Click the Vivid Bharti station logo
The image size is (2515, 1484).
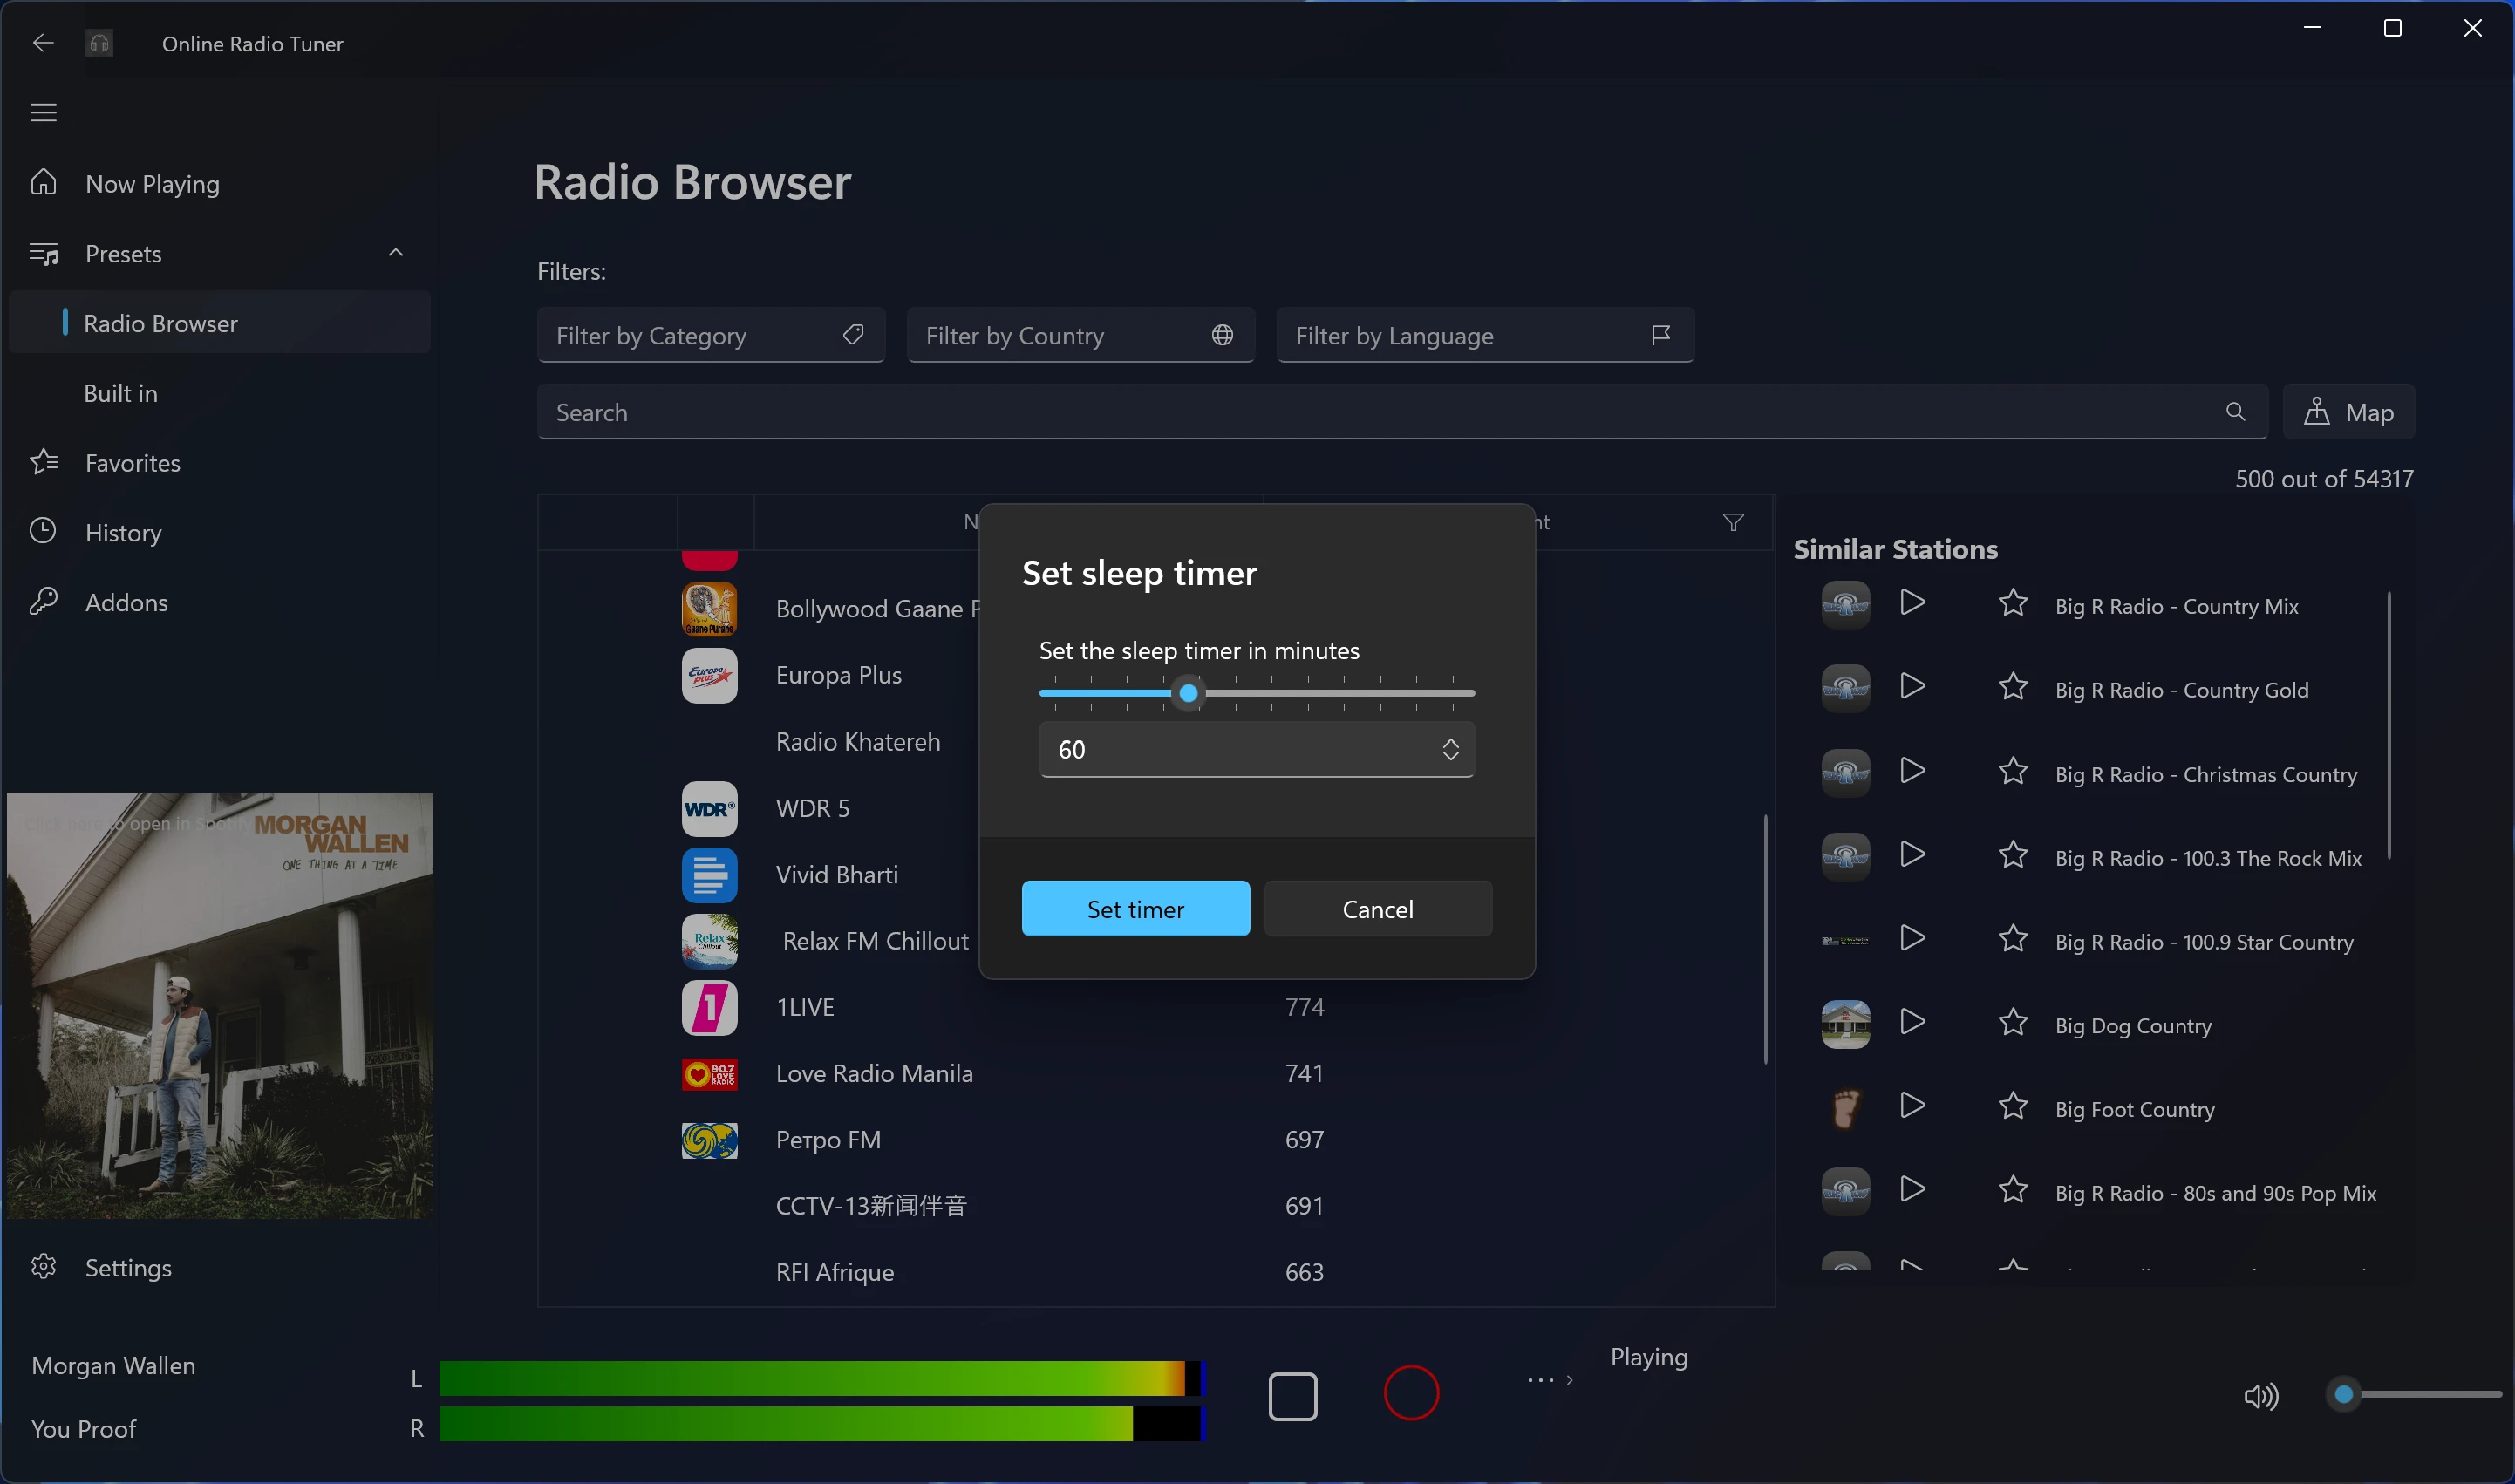709,875
